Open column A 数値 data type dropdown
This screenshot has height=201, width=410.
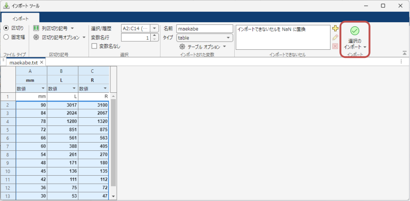coord(43,88)
